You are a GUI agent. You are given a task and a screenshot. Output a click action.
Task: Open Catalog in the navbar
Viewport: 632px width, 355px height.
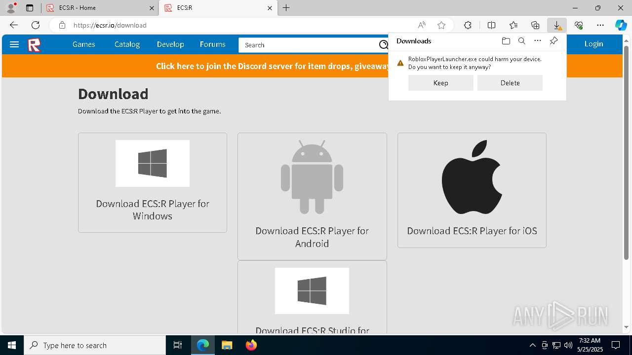point(127,44)
